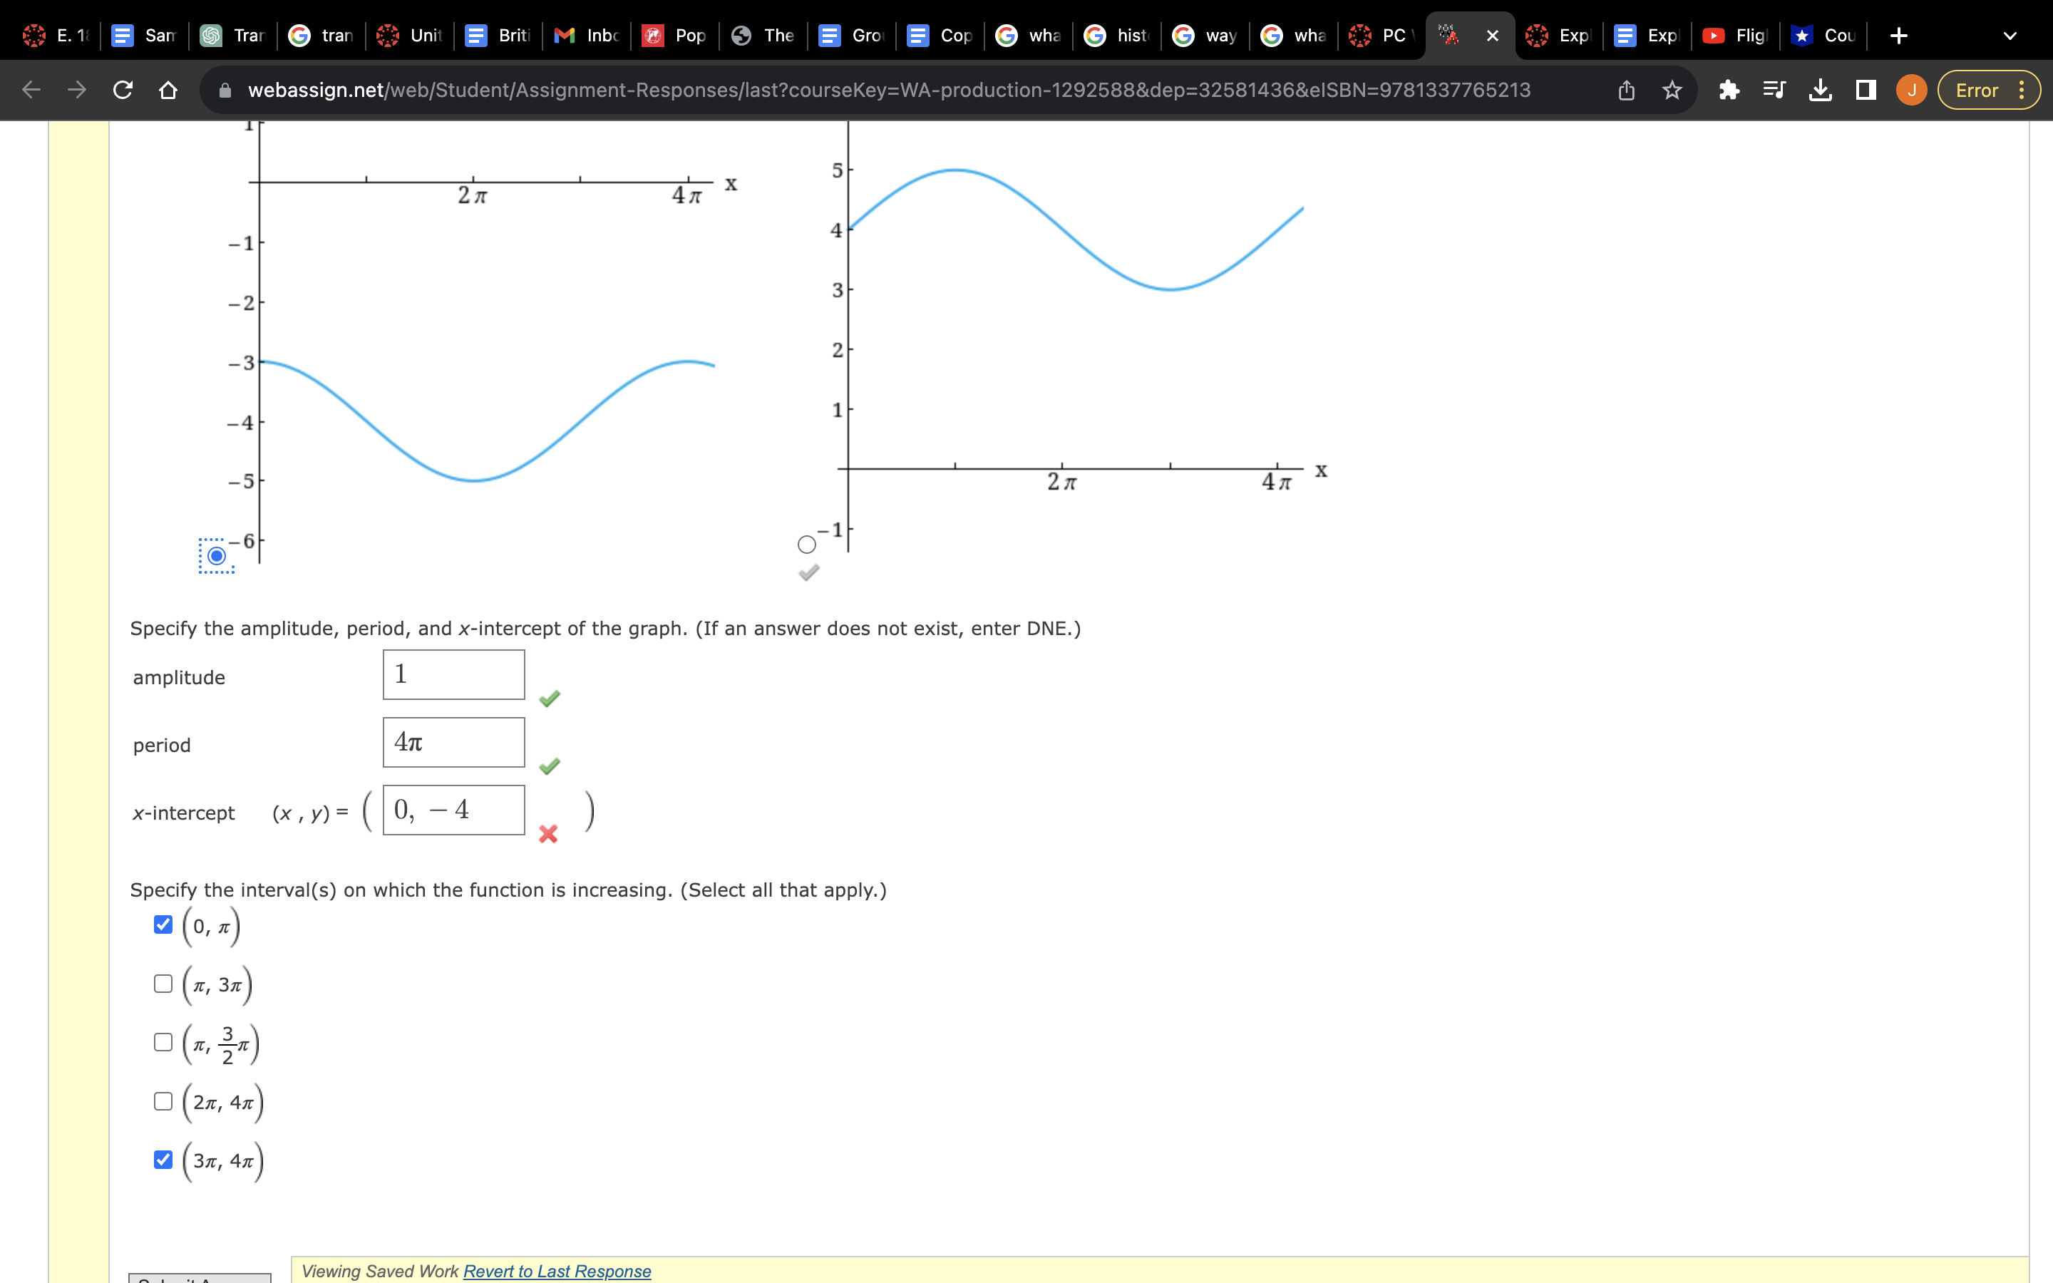Open a new browser tab

1900,36
